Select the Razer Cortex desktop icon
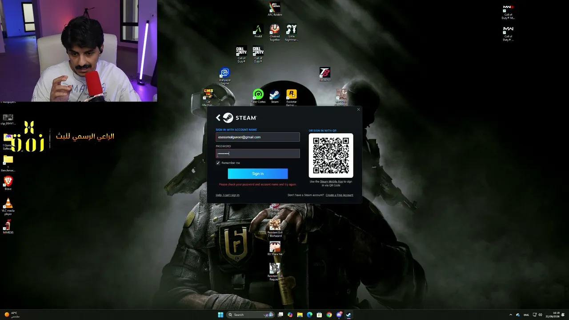Viewport: 569px width, 320px height. point(258,96)
